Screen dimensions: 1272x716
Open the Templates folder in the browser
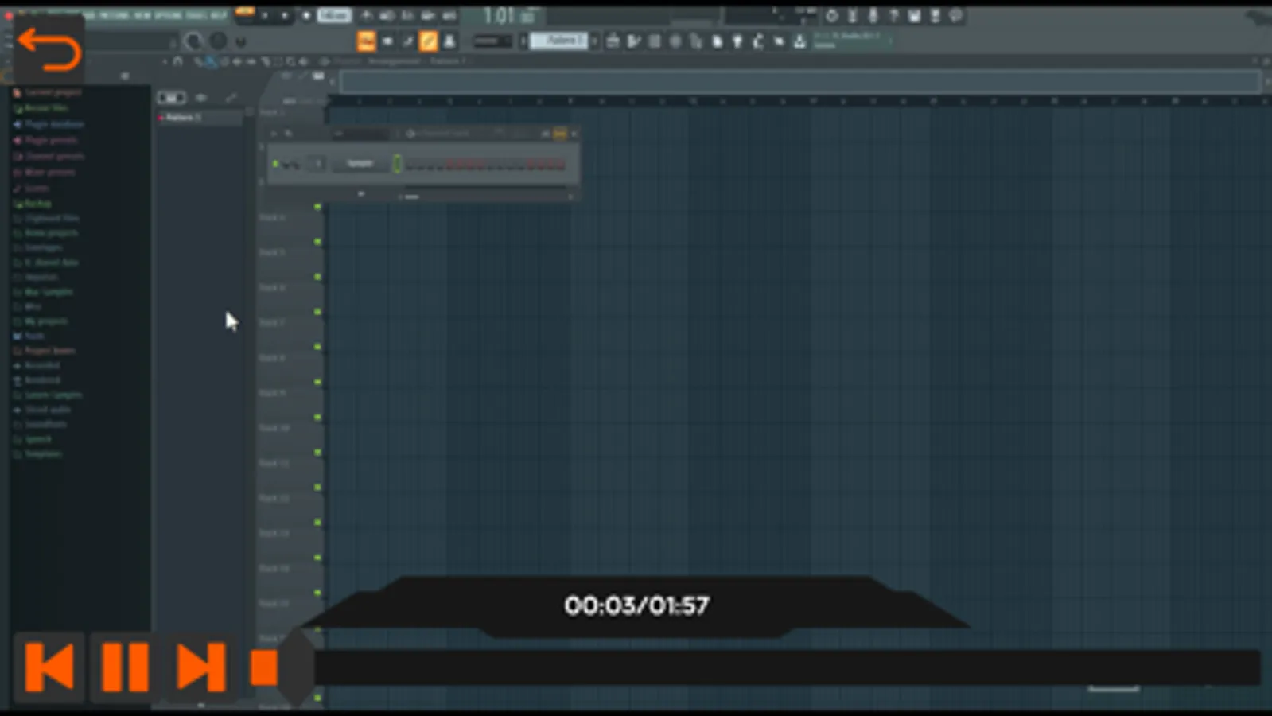tap(37, 453)
